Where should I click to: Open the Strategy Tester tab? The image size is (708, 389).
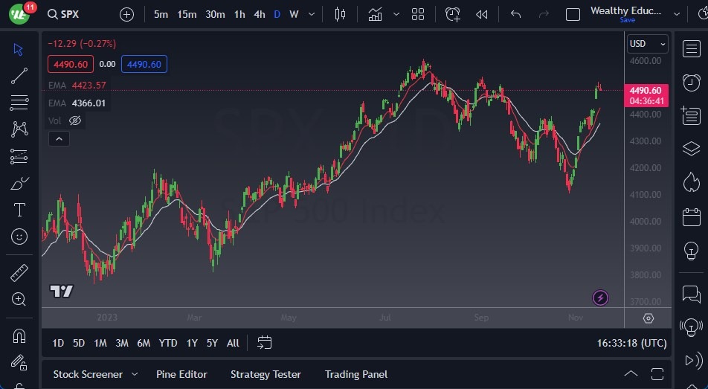click(x=265, y=374)
